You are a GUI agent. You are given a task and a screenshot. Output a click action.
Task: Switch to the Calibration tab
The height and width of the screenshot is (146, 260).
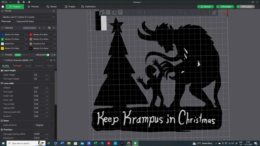click(x=88, y=6)
